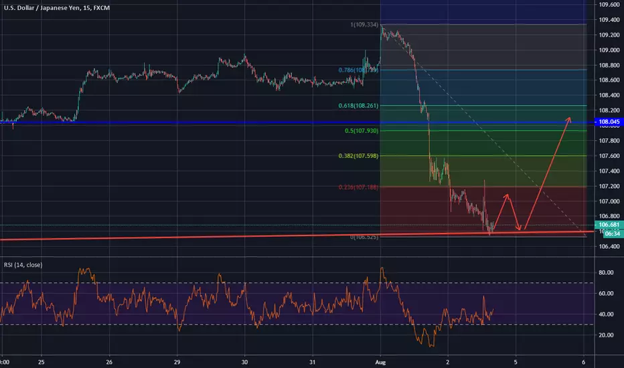Click the 106.800 price axis label

(x=609, y=216)
